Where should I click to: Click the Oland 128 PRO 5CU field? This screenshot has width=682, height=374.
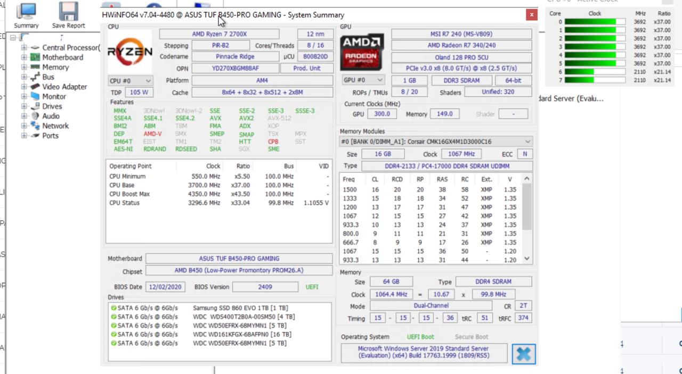(461, 57)
